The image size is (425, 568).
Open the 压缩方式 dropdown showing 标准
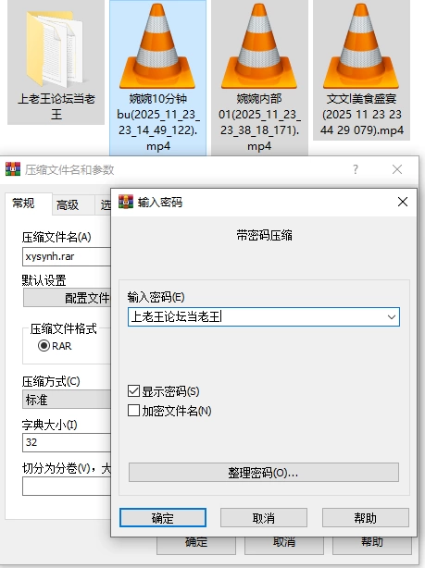coord(67,400)
